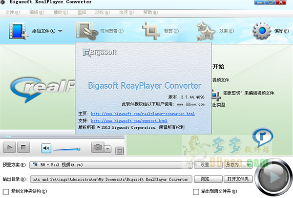Image resolution: width=293 pixels, height=198 pixels.
Task: Expand the 另存为 dropdown arrow
Action: click(249, 165)
